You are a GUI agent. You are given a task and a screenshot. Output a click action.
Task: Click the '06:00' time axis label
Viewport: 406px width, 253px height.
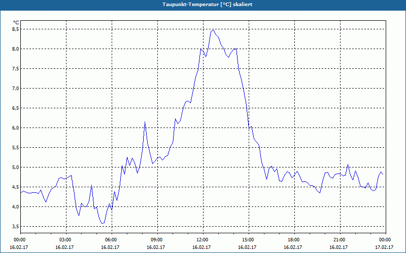[112, 240]
